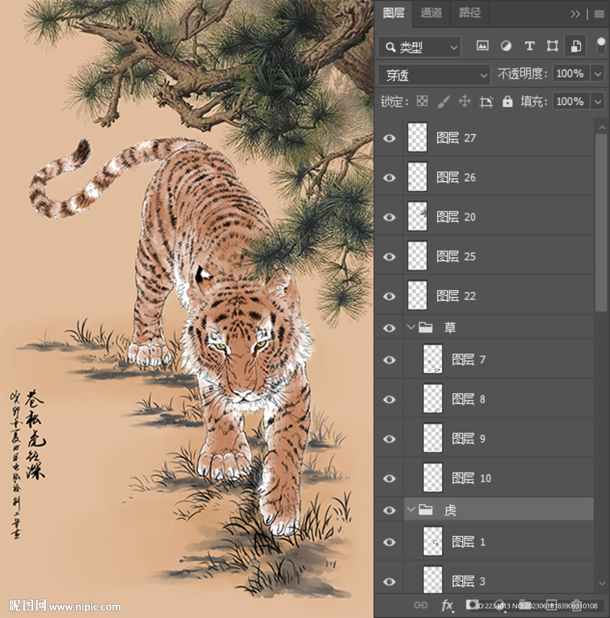Screen dimensions: 610x618
Task: Hide 图层 27 with its eye icon
Action: pyautogui.click(x=389, y=138)
